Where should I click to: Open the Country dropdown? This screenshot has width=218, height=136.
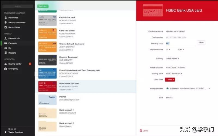[x=172, y=59]
